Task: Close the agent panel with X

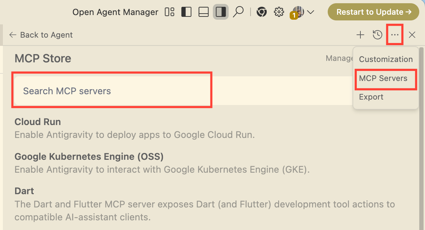Action: [412, 35]
